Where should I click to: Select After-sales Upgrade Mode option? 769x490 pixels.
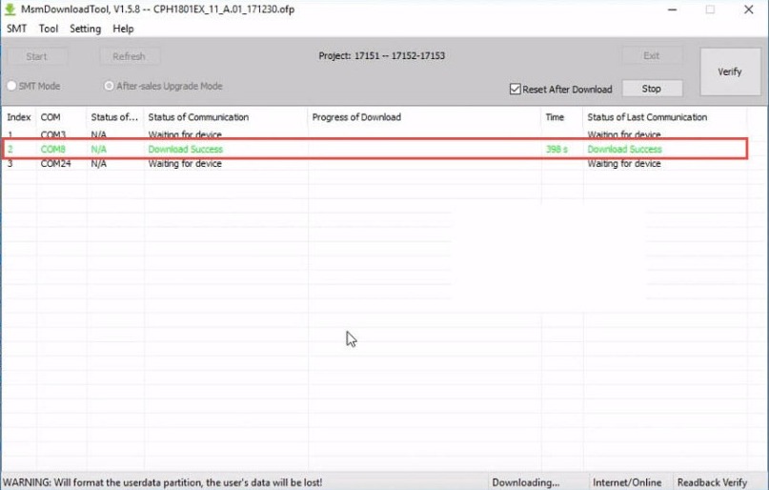[x=110, y=86]
